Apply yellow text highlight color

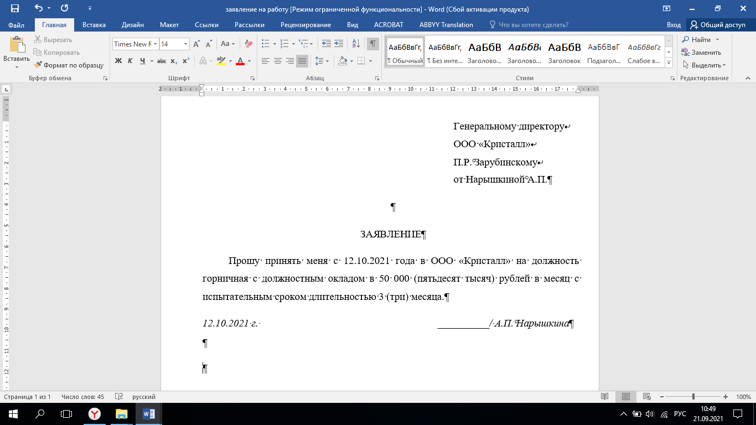pos(221,61)
